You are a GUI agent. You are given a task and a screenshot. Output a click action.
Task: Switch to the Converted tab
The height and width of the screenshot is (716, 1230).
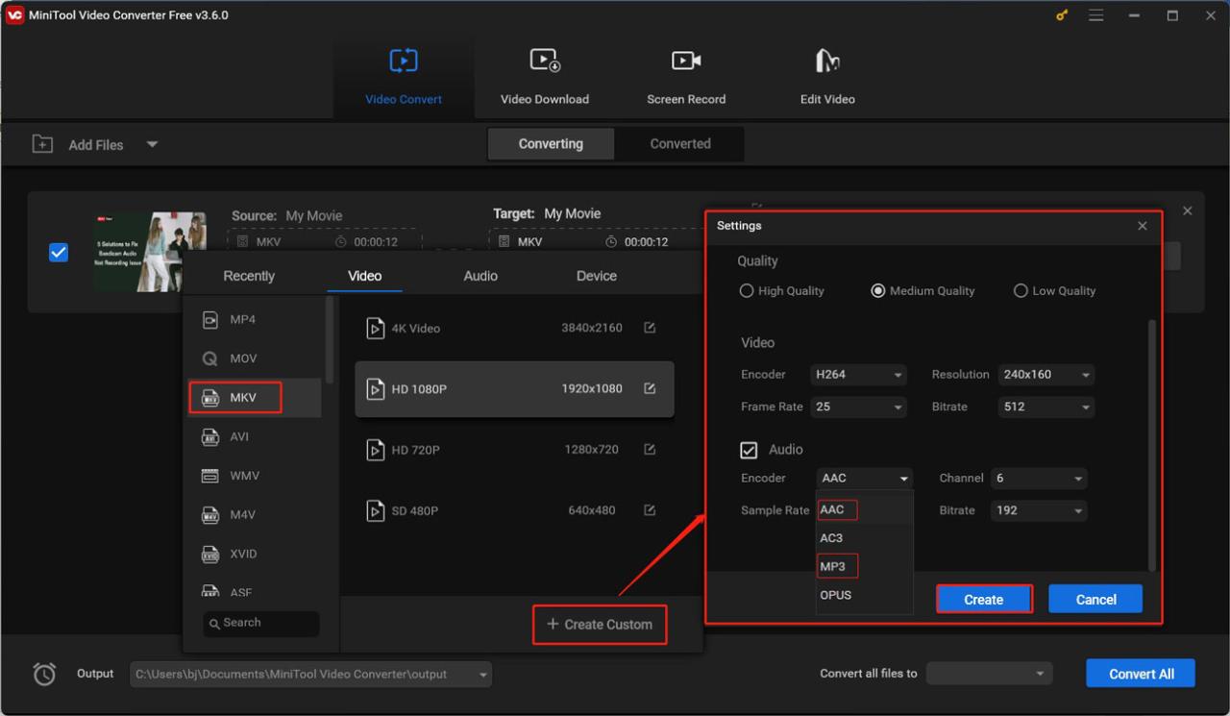point(680,144)
